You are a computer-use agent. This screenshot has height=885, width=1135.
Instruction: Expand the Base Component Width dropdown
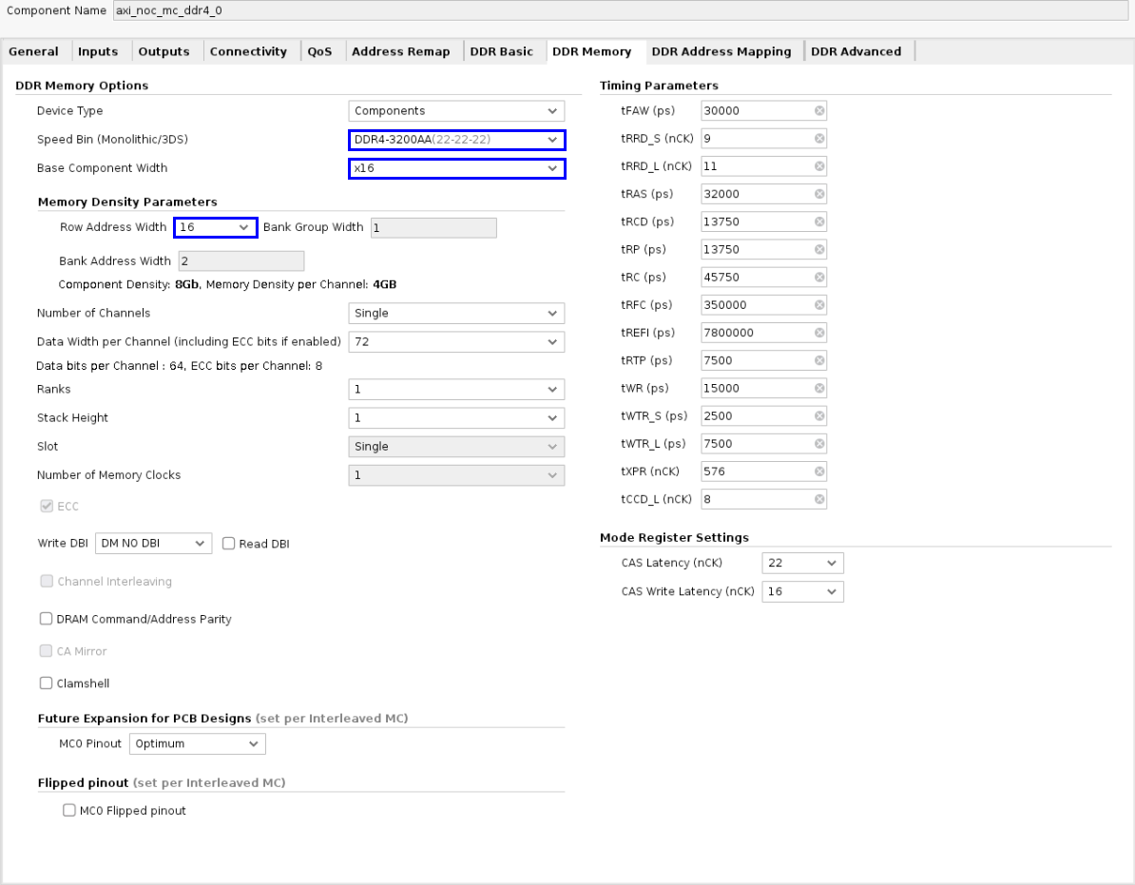point(456,168)
